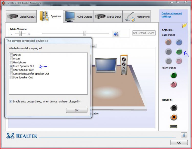
Task: Click the HDMI connector icon
Action: click(174, 126)
